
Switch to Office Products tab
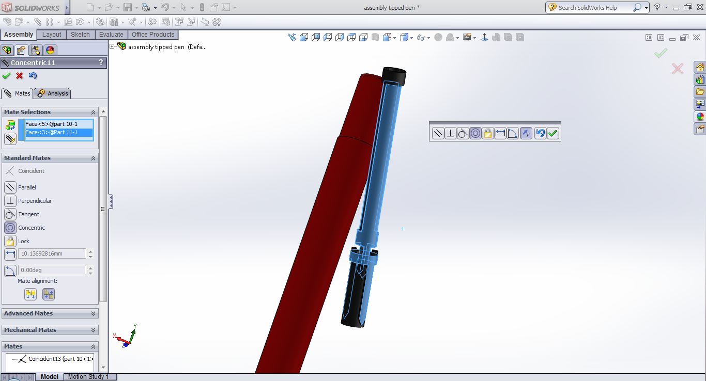click(x=153, y=35)
